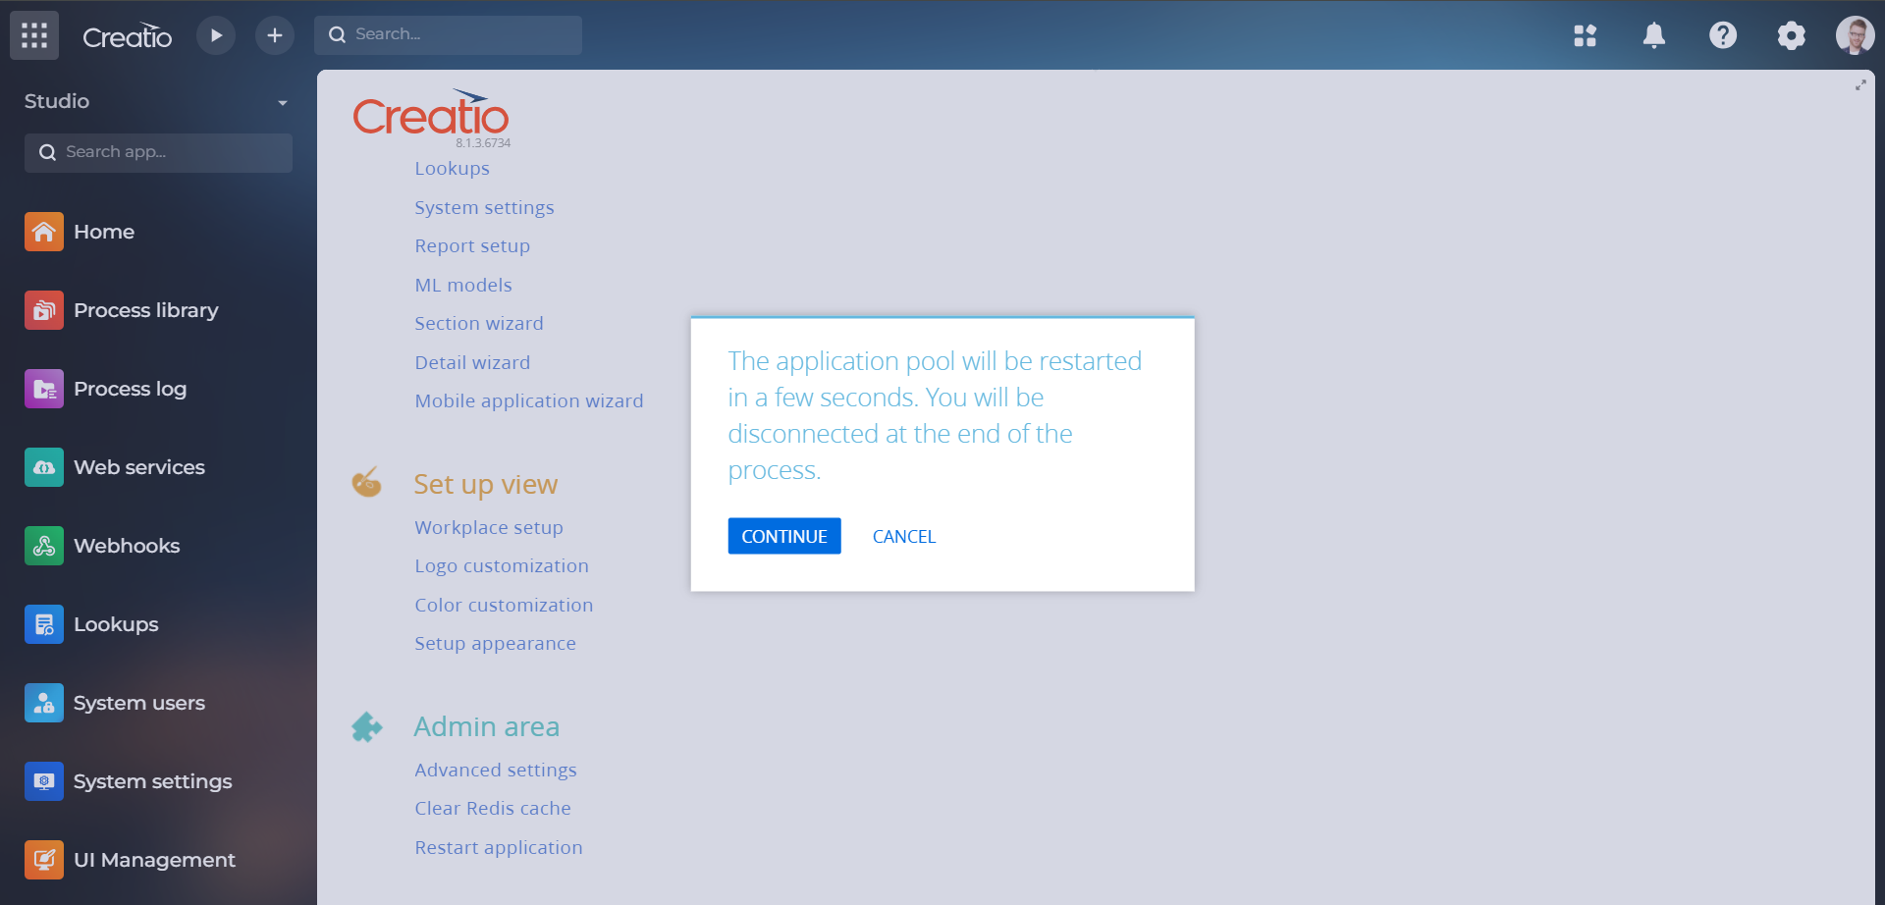Open the Detail wizard link
The height and width of the screenshot is (905, 1885).
(x=472, y=362)
